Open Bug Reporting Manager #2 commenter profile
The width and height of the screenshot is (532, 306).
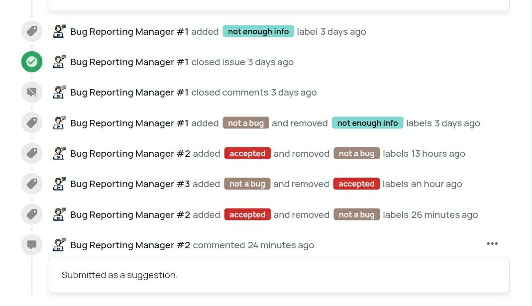coord(130,245)
